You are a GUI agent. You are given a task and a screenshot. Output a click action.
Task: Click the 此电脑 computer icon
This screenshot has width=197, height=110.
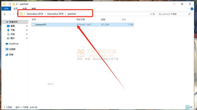pos(7,49)
